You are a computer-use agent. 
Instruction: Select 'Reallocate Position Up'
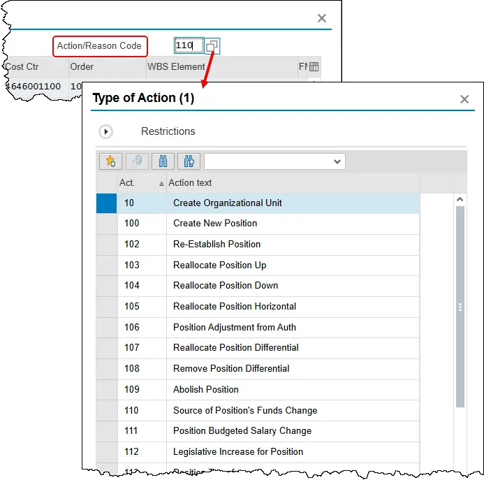point(220,266)
